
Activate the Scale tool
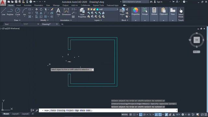(x=41, y=17)
